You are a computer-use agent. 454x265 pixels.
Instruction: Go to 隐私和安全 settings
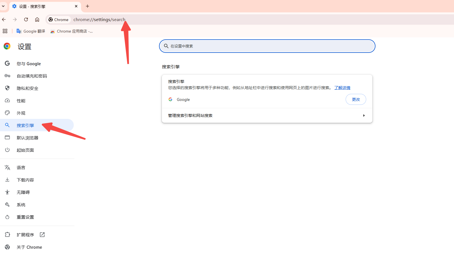(x=27, y=89)
